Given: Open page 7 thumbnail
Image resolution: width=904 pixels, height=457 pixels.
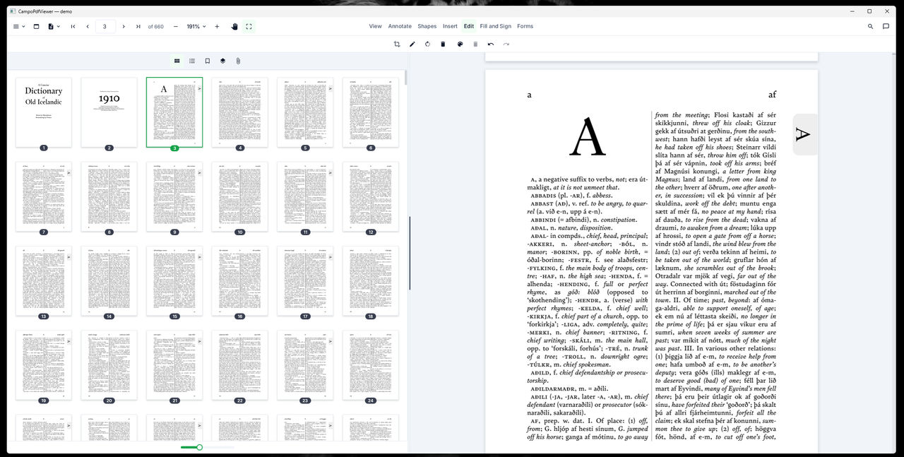Looking at the screenshot, I should [44, 196].
